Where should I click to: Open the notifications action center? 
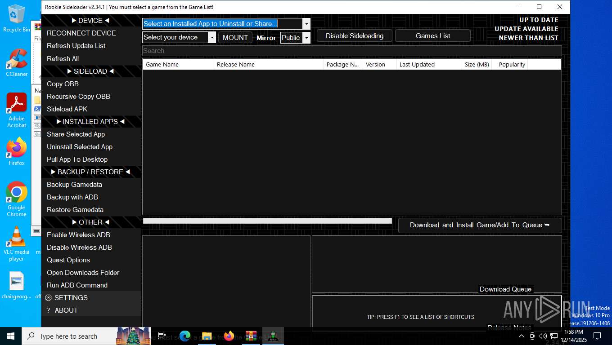pyautogui.click(x=597, y=336)
